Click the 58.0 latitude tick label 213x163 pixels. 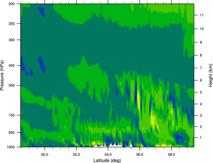(x=171, y=155)
